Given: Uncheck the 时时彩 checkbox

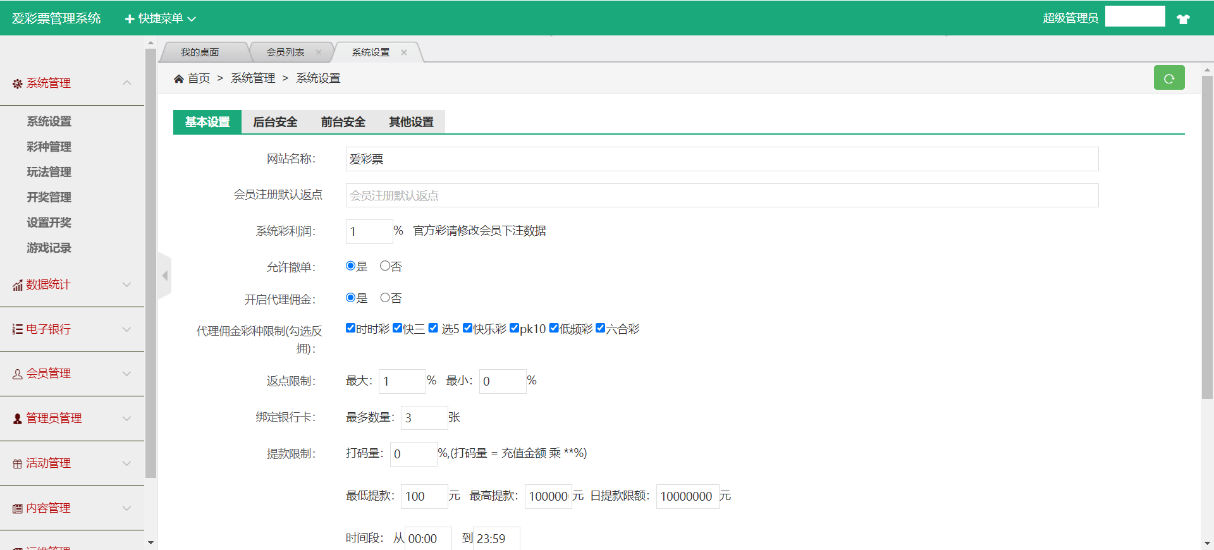Looking at the screenshot, I should [350, 328].
